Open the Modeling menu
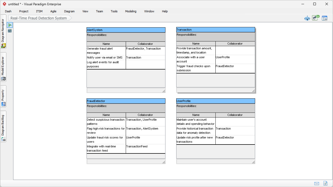 130,11
